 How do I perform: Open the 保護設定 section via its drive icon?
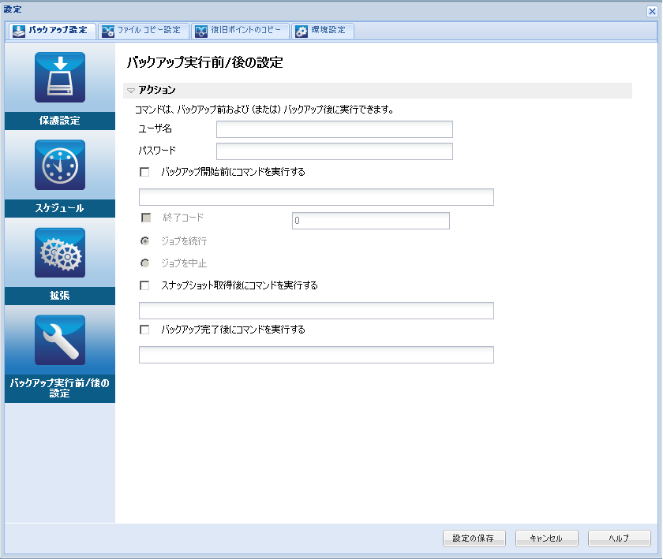click(x=59, y=76)
